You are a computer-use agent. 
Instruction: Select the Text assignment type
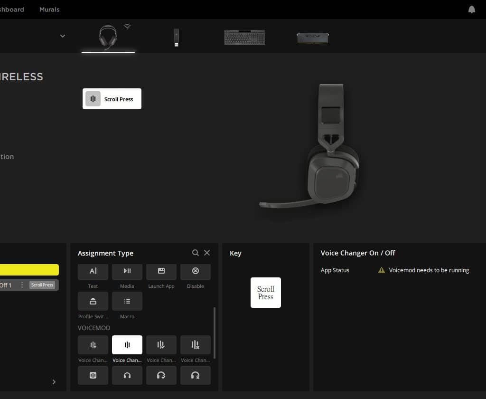pos(93,271)
